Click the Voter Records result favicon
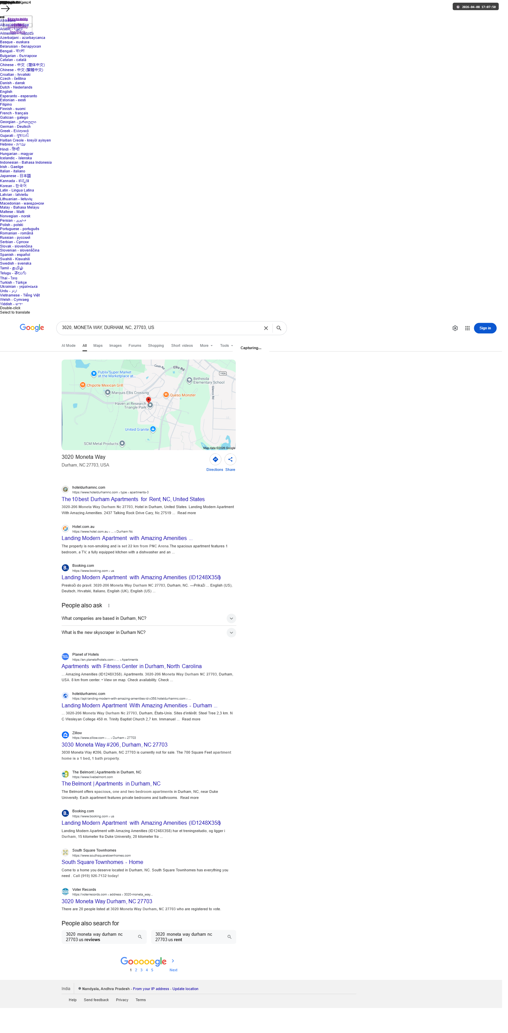This screenshot has width=508, height=1033. pos(65,891)
